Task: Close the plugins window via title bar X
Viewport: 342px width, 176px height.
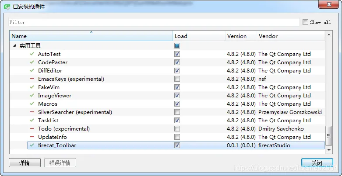Action: tap(329, 4)
